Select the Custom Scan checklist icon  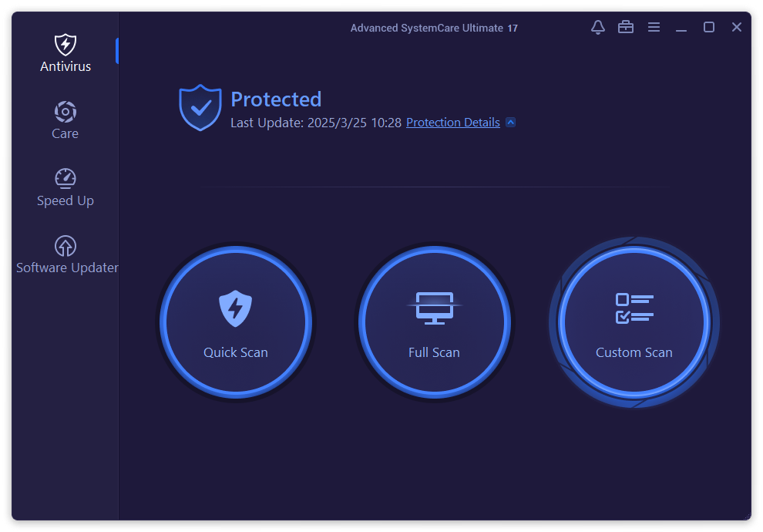pos(634,308)
